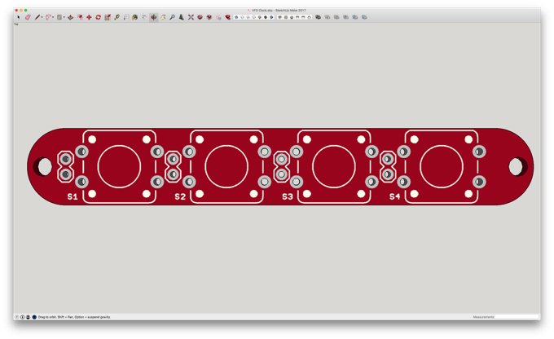Viewport: 554px width, 339px height.
Task: Select the Tape Measure tool
Action: 117,17
